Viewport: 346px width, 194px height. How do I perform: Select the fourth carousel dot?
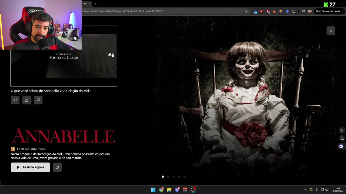(179, 176)
